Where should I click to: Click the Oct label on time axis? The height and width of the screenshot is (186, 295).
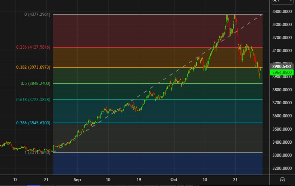point(174,179)
